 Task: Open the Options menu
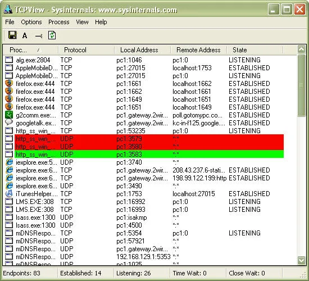(x=31, y=22)
